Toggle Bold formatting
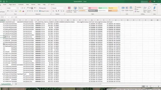The width and height of the screenshot is (161, 90). coord(8,11)
